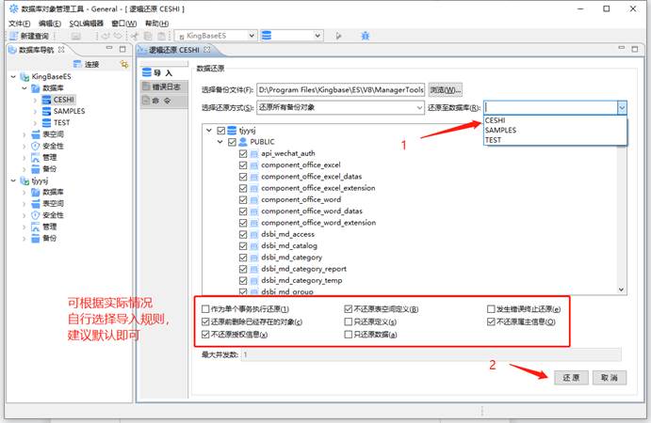The width and height of the screenshot is (651, 423).
Task: Enable the 只还原数据 checkbox
Action: point(348,335)
